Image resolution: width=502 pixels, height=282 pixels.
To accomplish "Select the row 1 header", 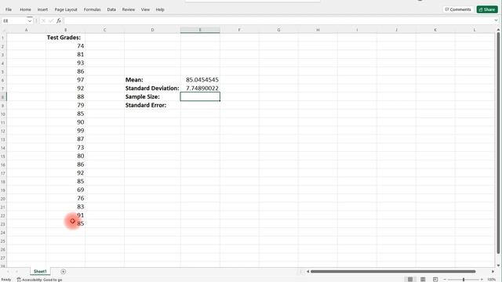I will click(3, 38).
